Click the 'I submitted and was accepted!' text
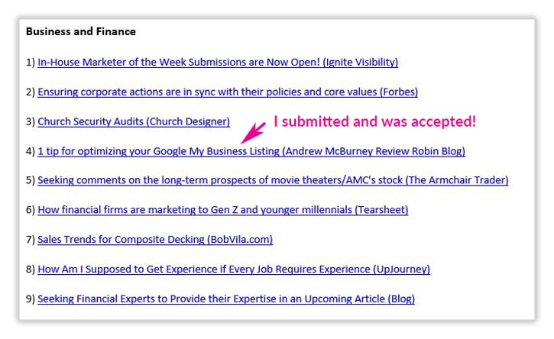Image resolution: width=554 pixels, height=339 pixels. [x=375, y=121]
